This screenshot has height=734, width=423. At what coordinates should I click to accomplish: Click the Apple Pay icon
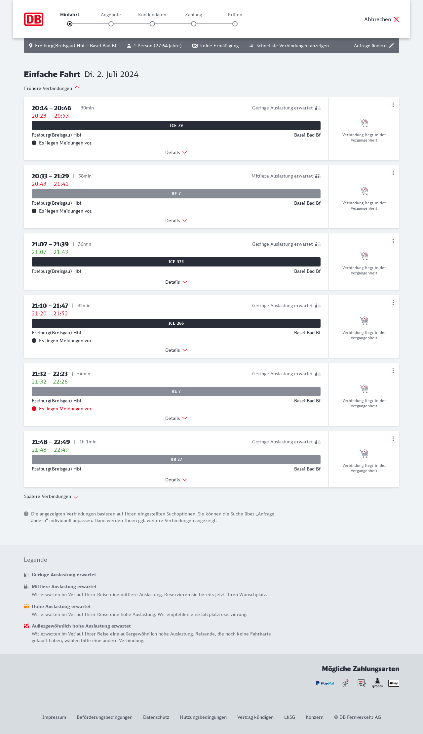point(394,683)
